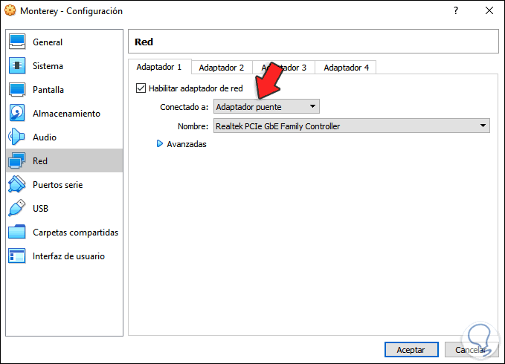Select the Adaptador 1 tab
The width and height of the screenshot is (505, 364).
(159, 67)
